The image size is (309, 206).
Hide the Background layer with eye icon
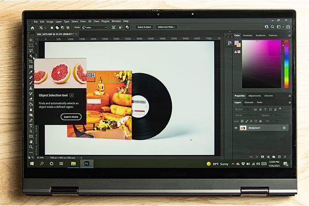pos(236,128)
